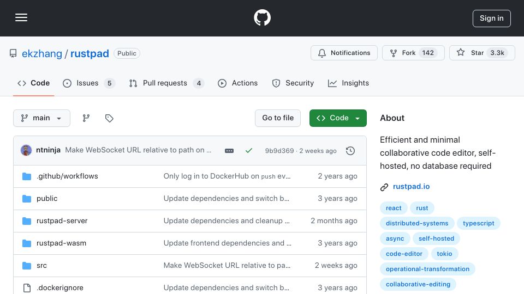Open the Code tab
The image size is (524, 294).
click(x=33, y=83)
